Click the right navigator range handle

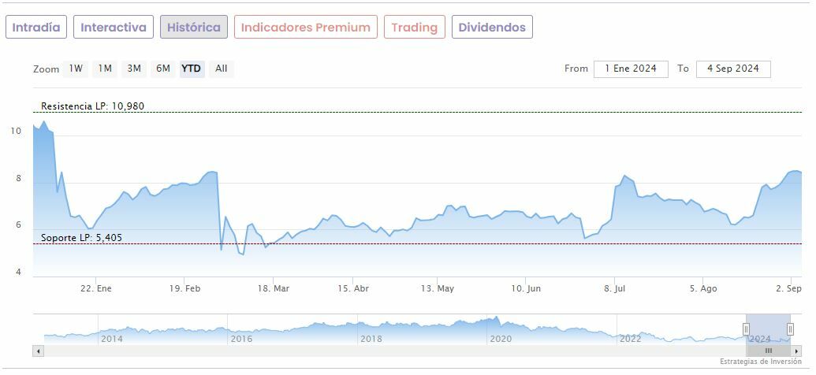click(791, 329)
